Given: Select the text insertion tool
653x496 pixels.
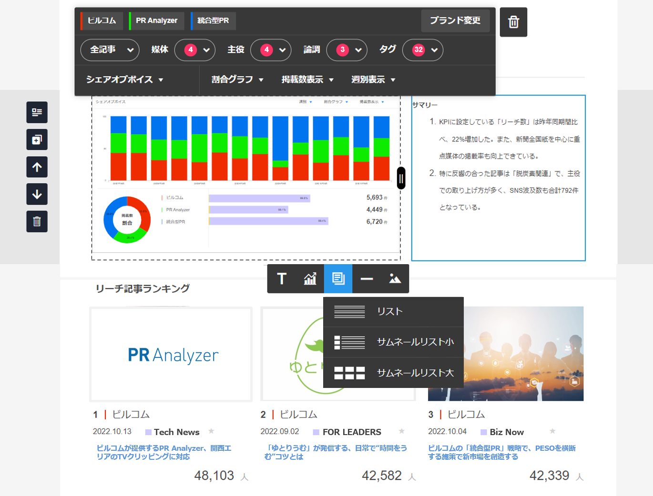Looking at the screenshot, I should [x=281, y=279].
